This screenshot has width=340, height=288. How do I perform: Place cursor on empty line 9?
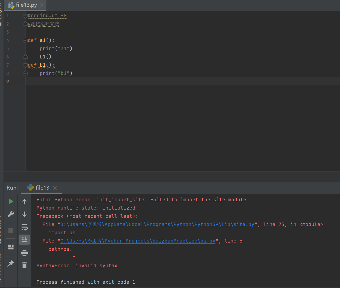pyautogui.click(x=182, y=81)
